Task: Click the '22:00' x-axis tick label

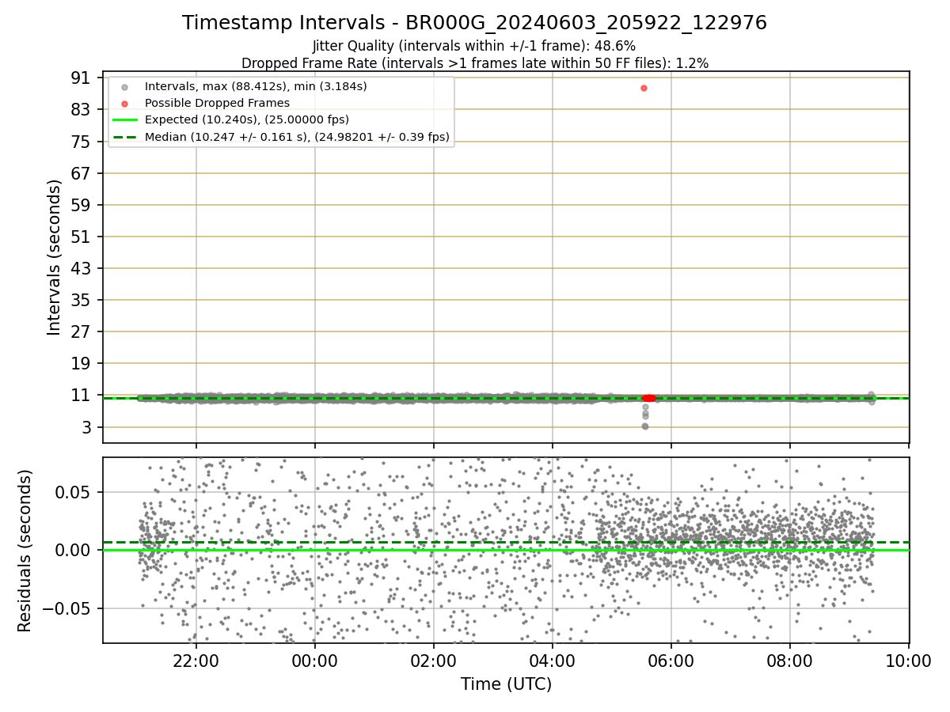Action: (x=196, y=661)
